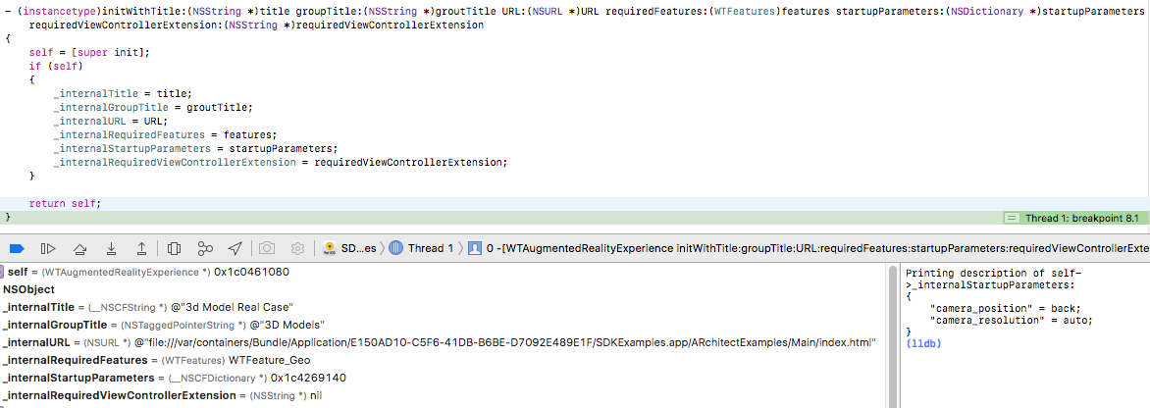Click the Simulate Location arrow icon
The width and height of the screenshot is (1150, 408).
235,248
